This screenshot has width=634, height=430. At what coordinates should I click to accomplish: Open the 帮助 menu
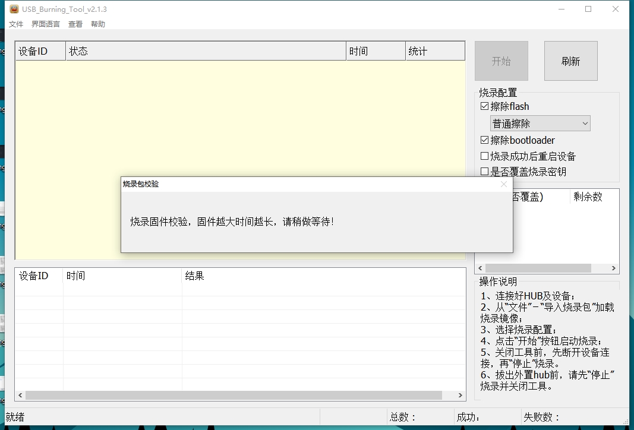point(98,24)
